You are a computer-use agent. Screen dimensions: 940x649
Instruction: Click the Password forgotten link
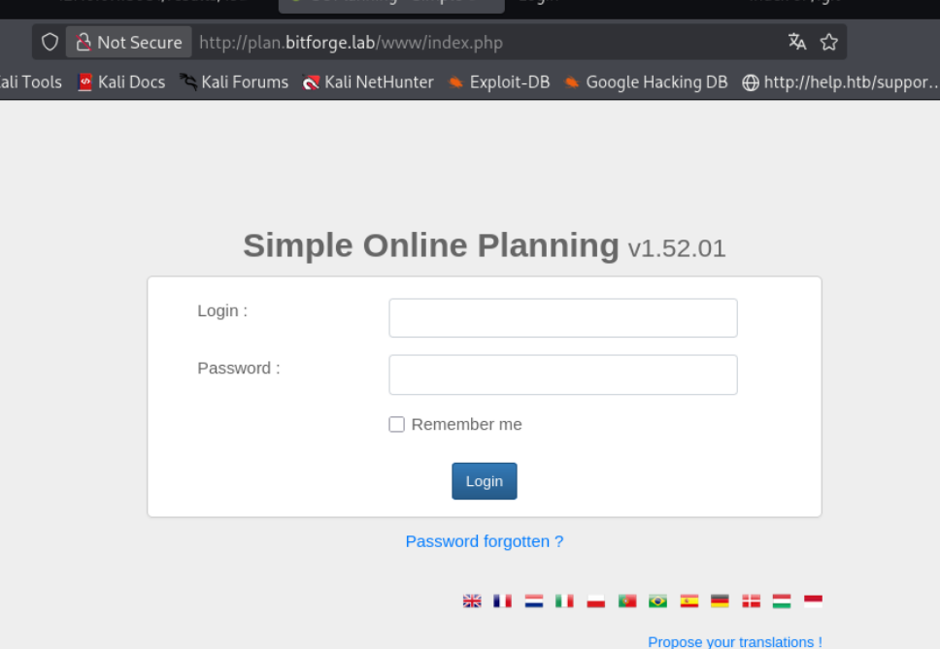coord(484,541)
